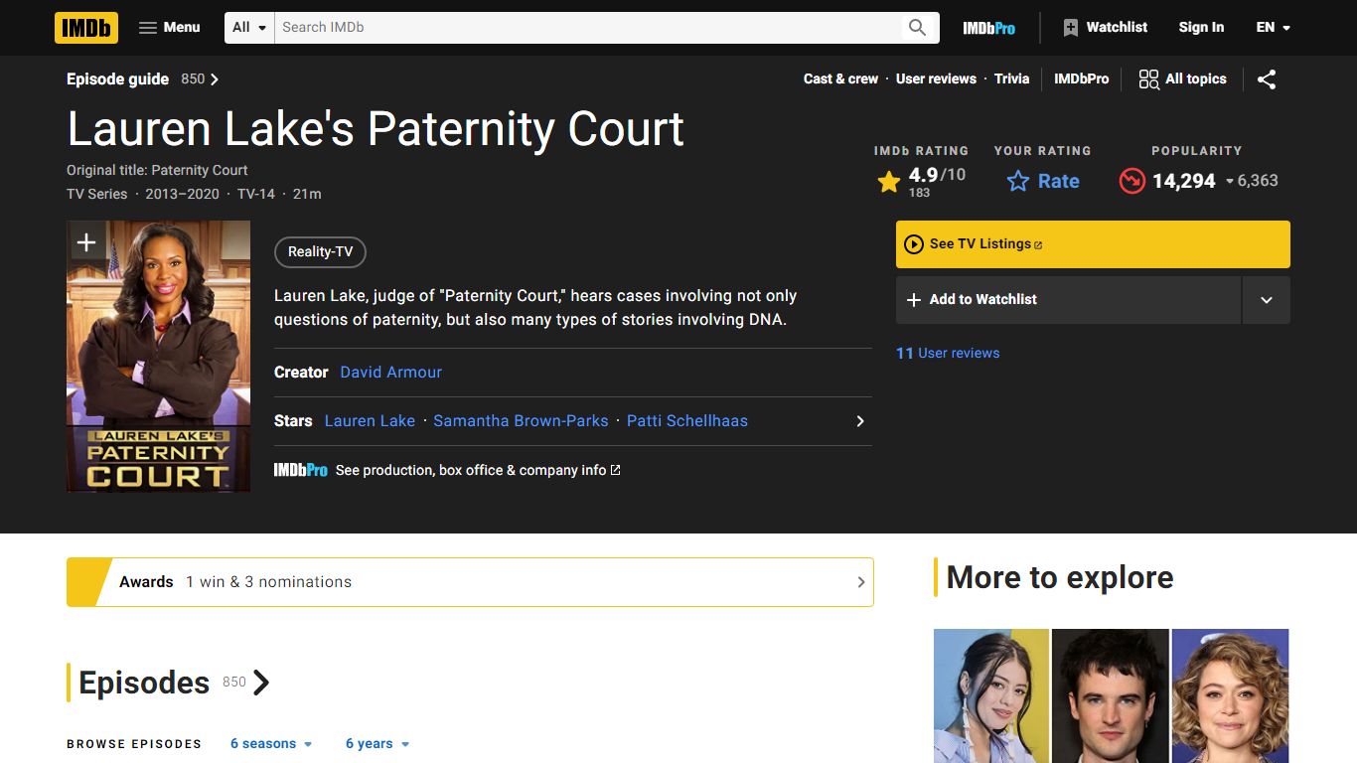Viewport: 1357px width, 763px height.
Task: Add title to Watchlist
Action: [1068, 300]
